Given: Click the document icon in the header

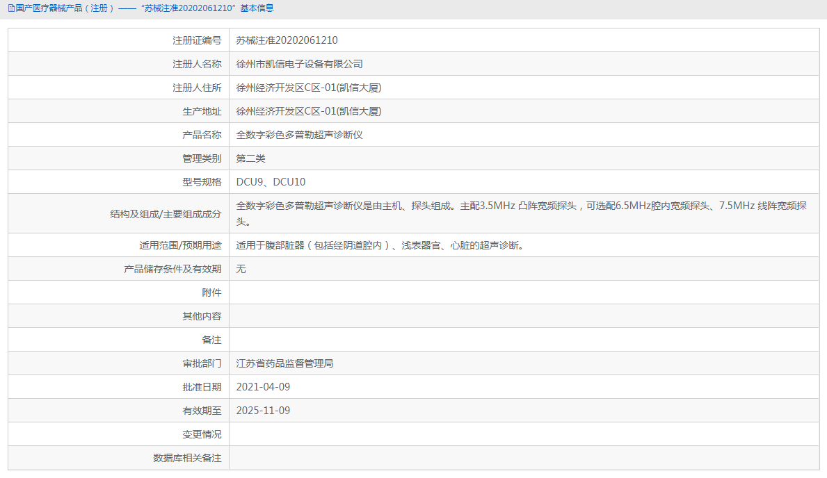Looking at the screenshot, I should 11,8.
